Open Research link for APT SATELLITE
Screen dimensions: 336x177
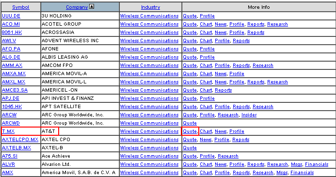[263, 107]
